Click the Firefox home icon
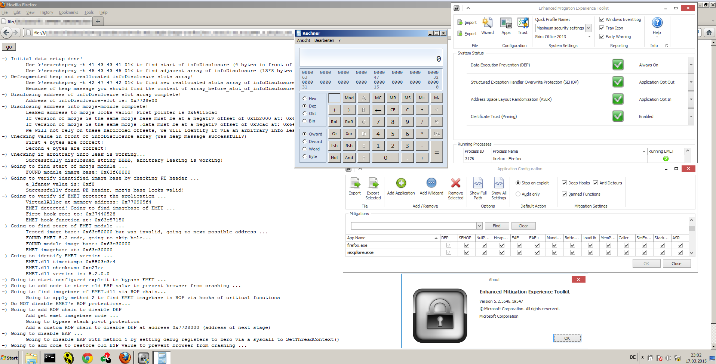Viewport: 716px width, 364px height. [709, 32]
